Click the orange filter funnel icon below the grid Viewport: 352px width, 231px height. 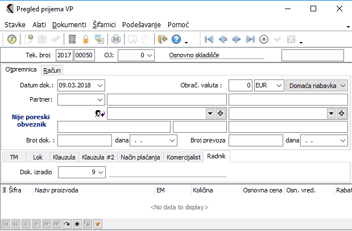click(x=97, y=224)
